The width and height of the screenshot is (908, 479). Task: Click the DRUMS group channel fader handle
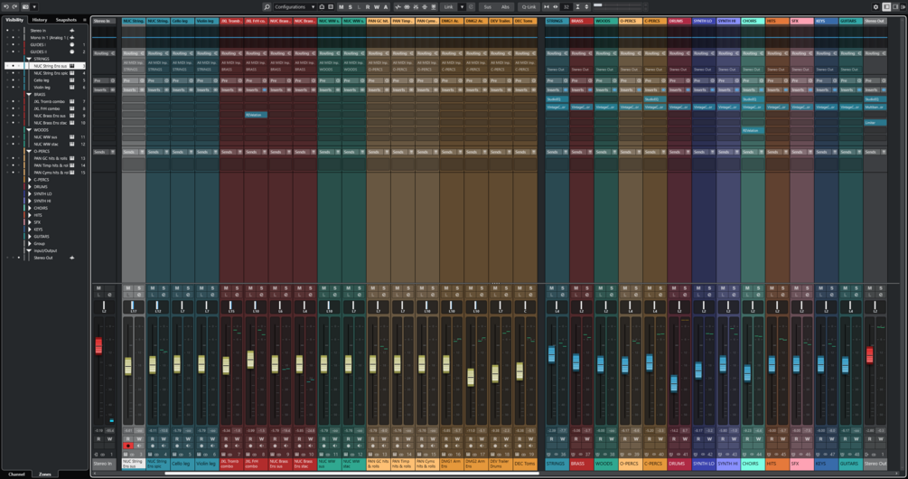click(x=673, y=383)
